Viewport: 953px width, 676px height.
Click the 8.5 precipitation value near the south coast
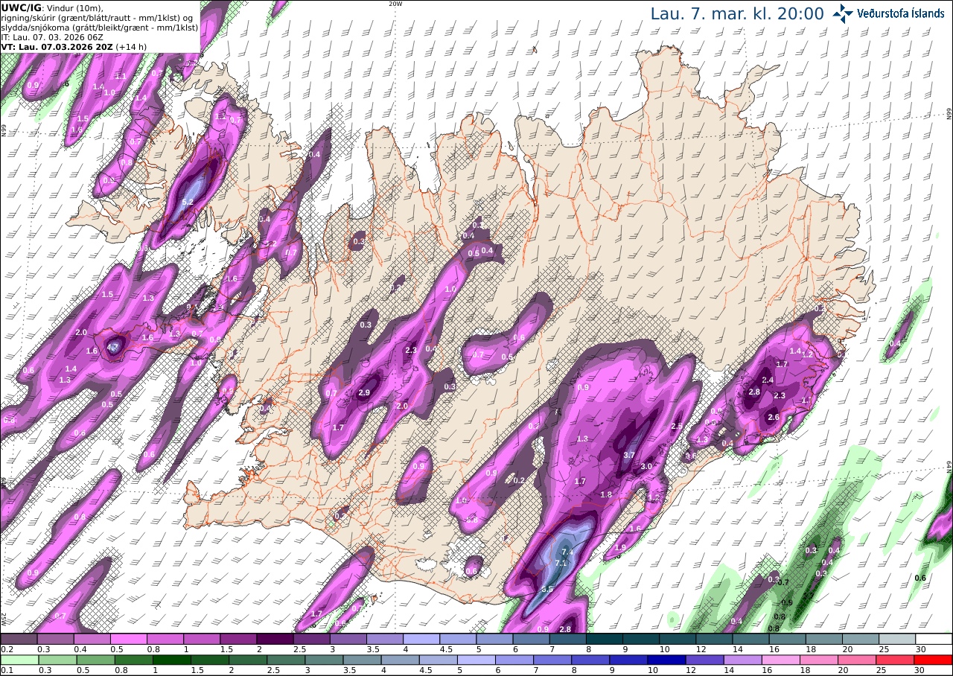[547, 589]
